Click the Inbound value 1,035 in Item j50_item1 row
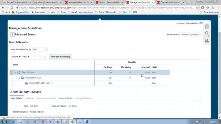The width and height of the screenshot is (221, 124). [x=147, y=73]
